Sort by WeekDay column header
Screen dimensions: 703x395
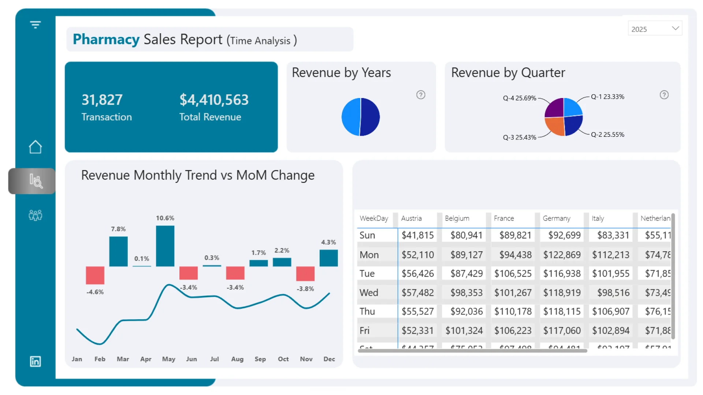click(373, 218)
